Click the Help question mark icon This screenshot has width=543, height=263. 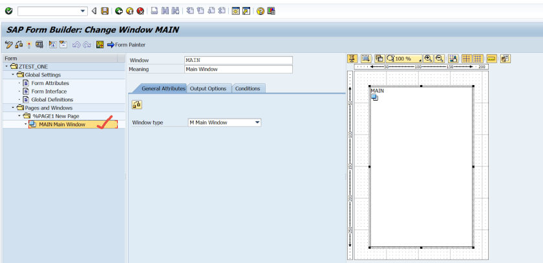point(261,11)
